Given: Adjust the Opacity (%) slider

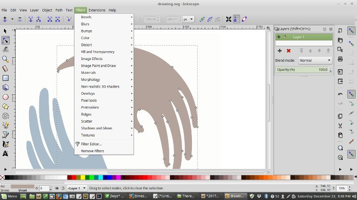Looking at the screenshot, I should 303,70.
